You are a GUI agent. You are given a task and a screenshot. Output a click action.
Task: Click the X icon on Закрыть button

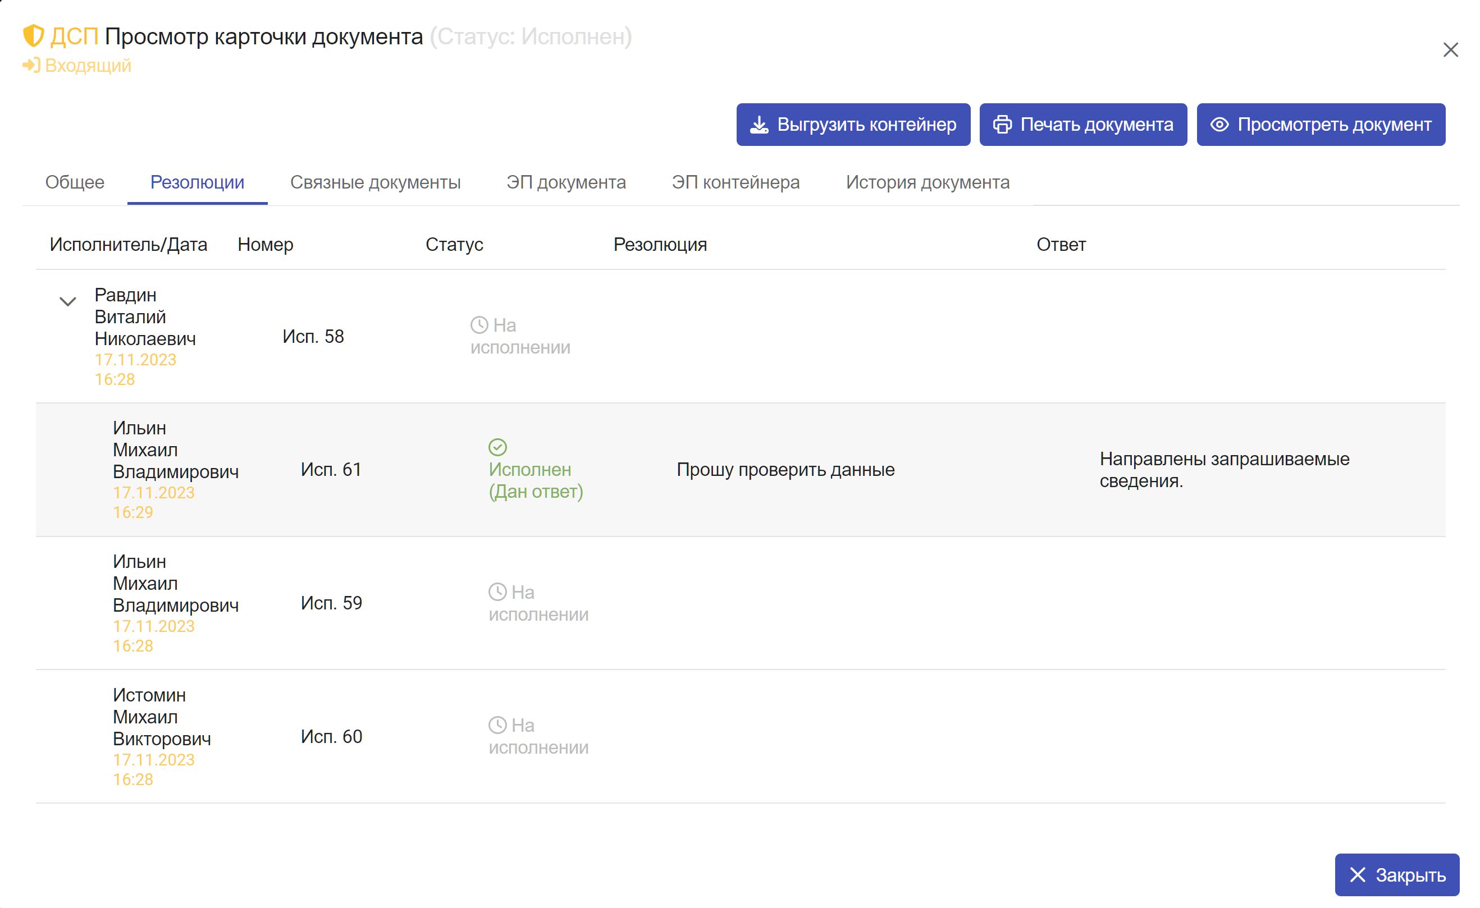(1358, 875)
